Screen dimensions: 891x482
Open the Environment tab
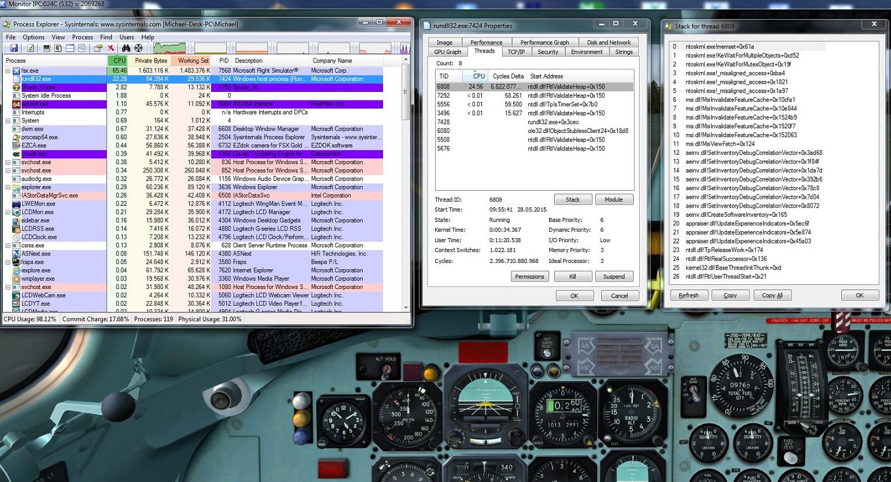coord(587,52)
